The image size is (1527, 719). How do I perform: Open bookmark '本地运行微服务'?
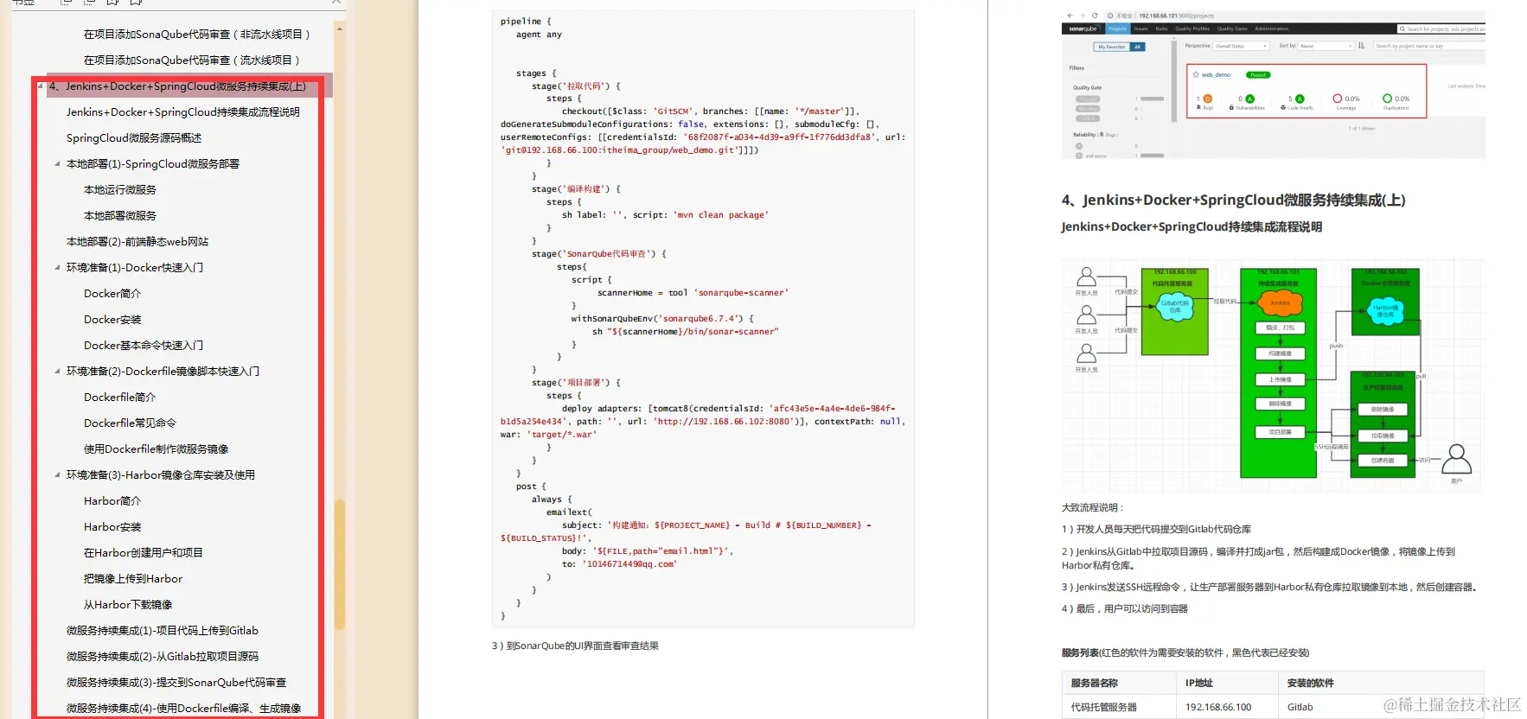120,190
